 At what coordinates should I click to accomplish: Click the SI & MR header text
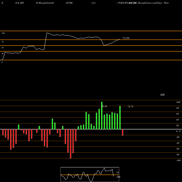click(19, 3)
